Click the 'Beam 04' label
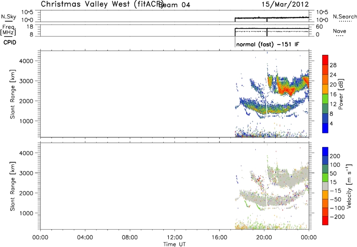The width and height of the screenshot is (357, 247). (174, 5)
